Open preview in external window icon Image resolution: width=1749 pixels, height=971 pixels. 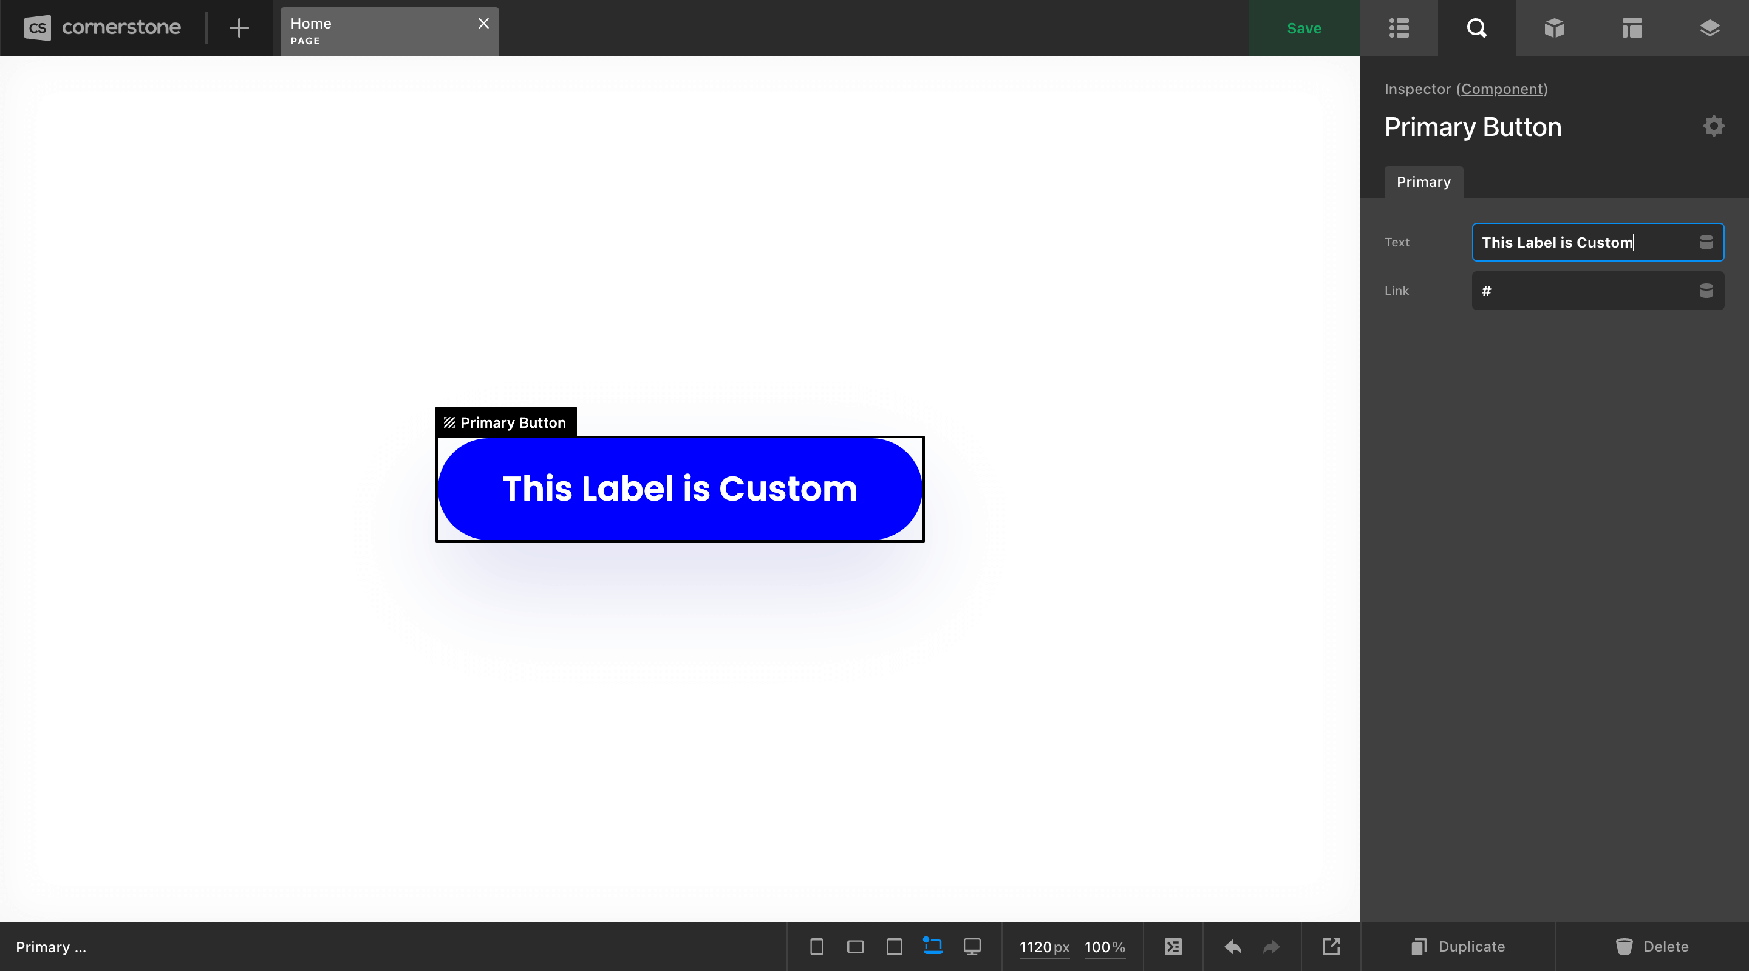click(1331, 947)
